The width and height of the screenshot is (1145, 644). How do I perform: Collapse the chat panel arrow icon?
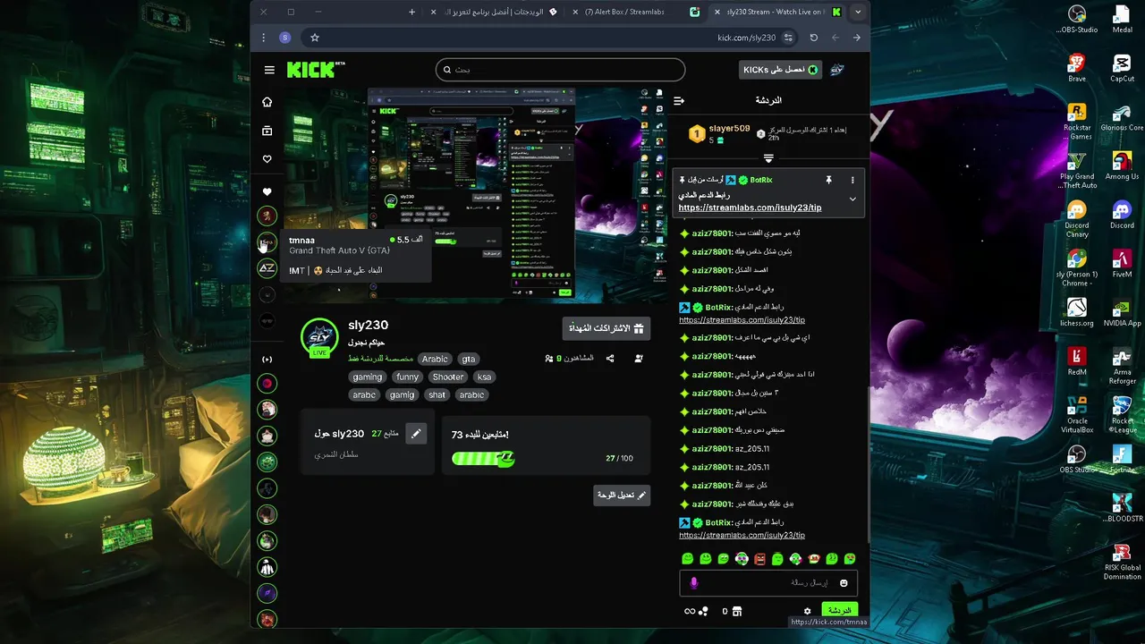click(x=679, y=100)
